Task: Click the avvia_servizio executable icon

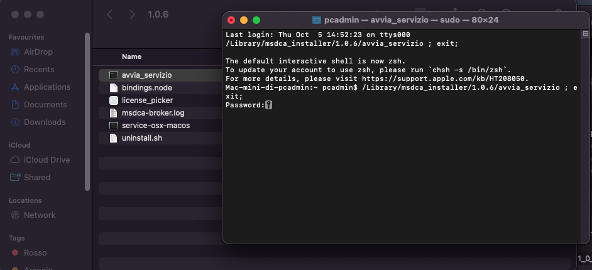Action: pyautogui.click(x=114, y=75)
